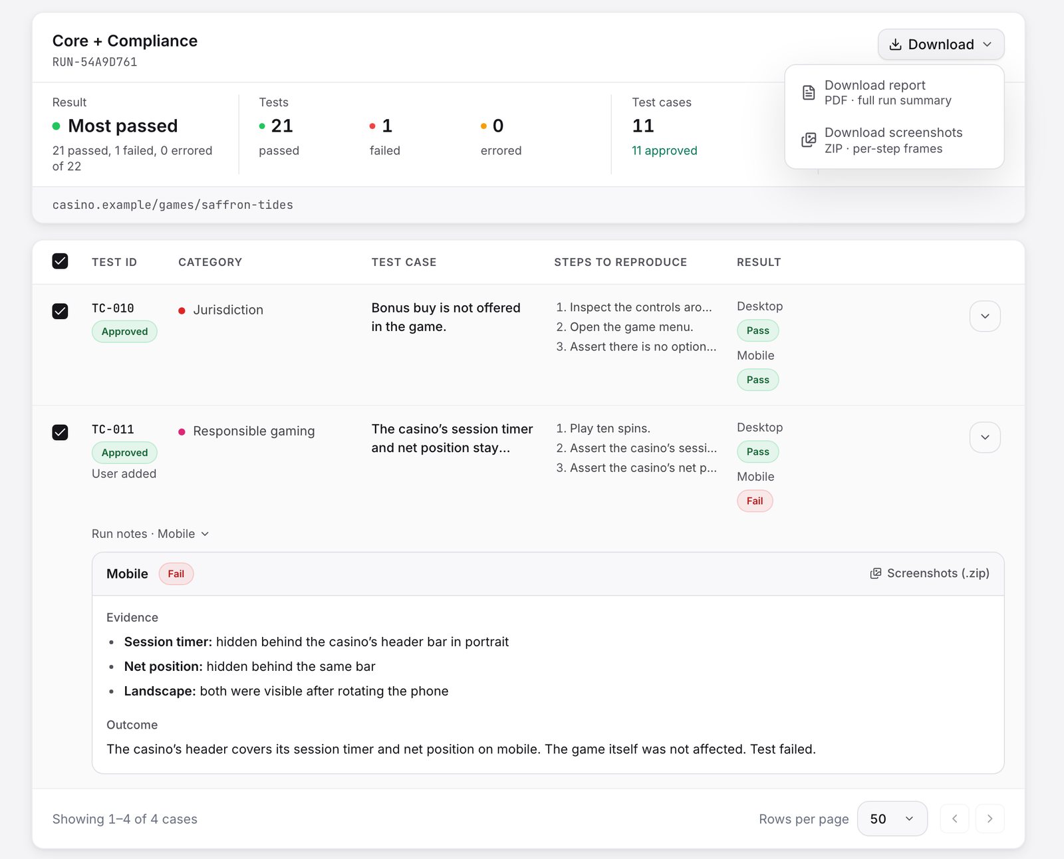
Task: Click the 11 approved link
Action: 664,150
